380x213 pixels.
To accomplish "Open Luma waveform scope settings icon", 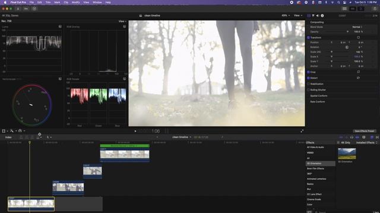I will [x=60, y=27].
